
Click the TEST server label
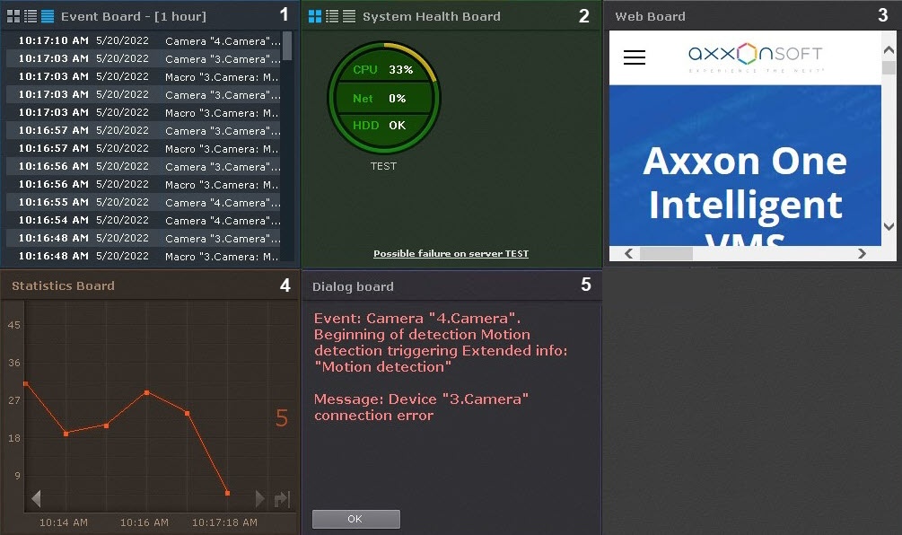click(384, 166)
